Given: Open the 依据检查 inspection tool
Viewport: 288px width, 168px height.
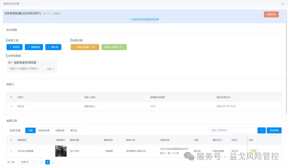Looking at the screenshot, I should click(34, 47).
